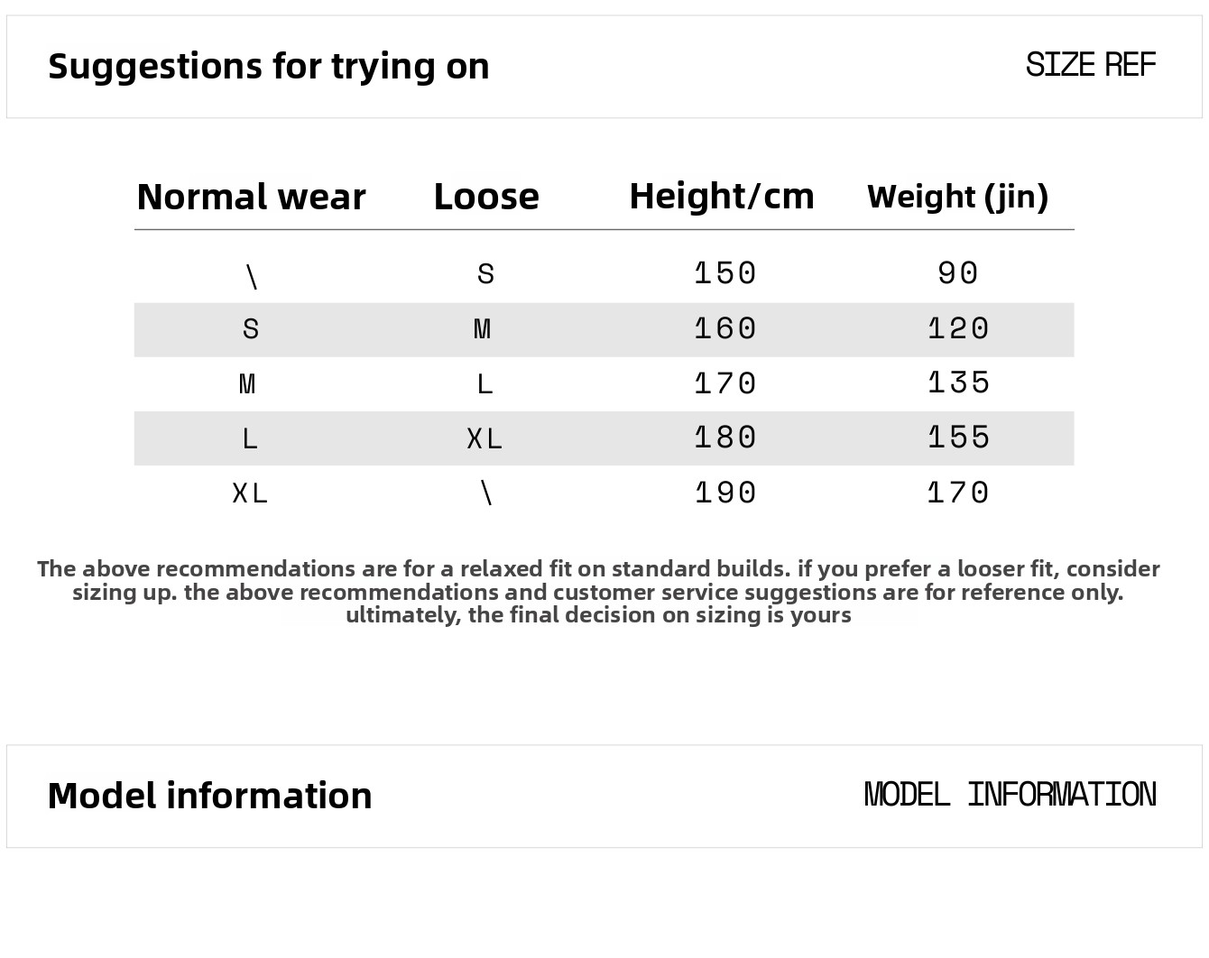Select the 90 weight value

tap(958, 273)
